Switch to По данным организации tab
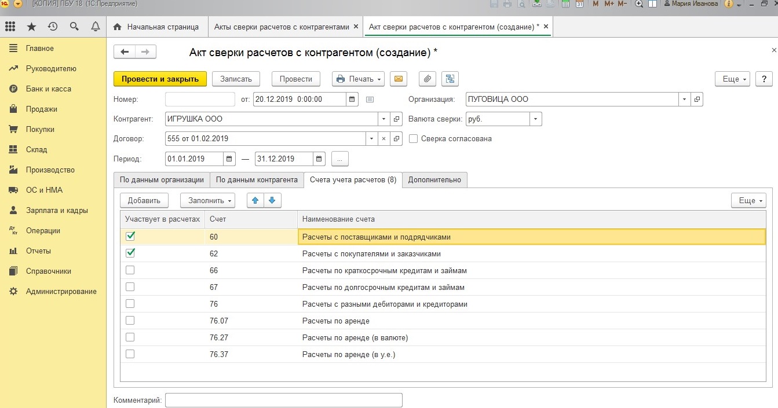 point(162,180)
